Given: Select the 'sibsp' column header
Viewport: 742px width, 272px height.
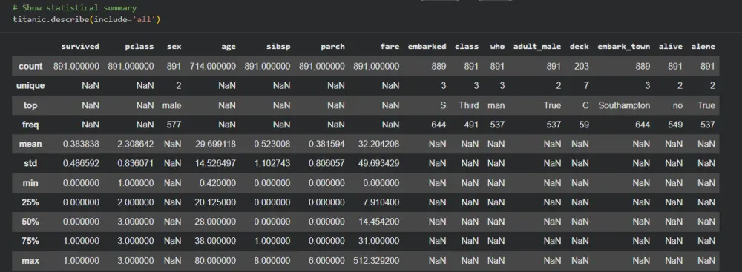Looking at the screenshot, I should tap(279, 47).
